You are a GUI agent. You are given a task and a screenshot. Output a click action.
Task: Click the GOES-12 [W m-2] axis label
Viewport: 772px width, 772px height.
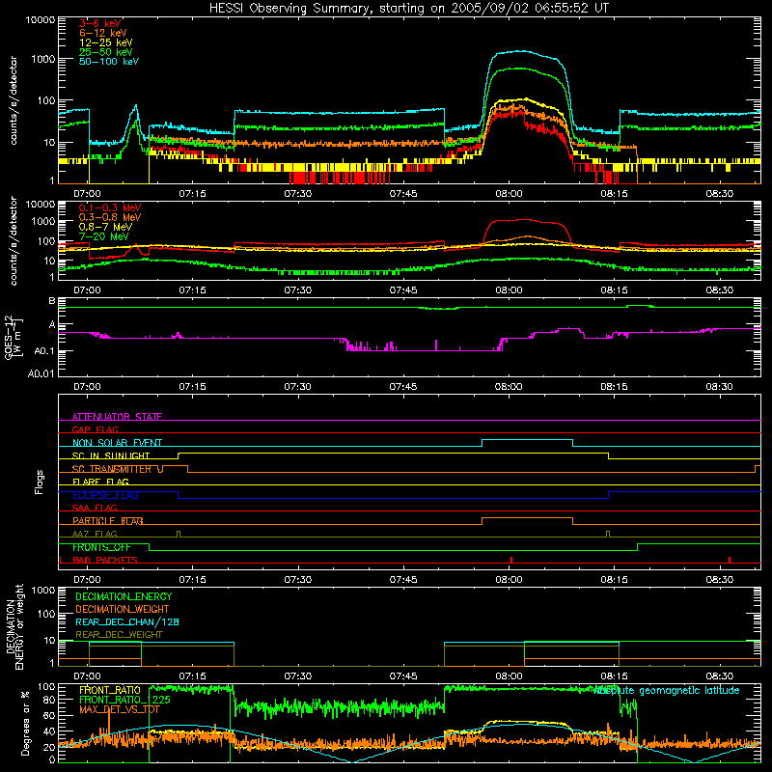pos(14,338)
